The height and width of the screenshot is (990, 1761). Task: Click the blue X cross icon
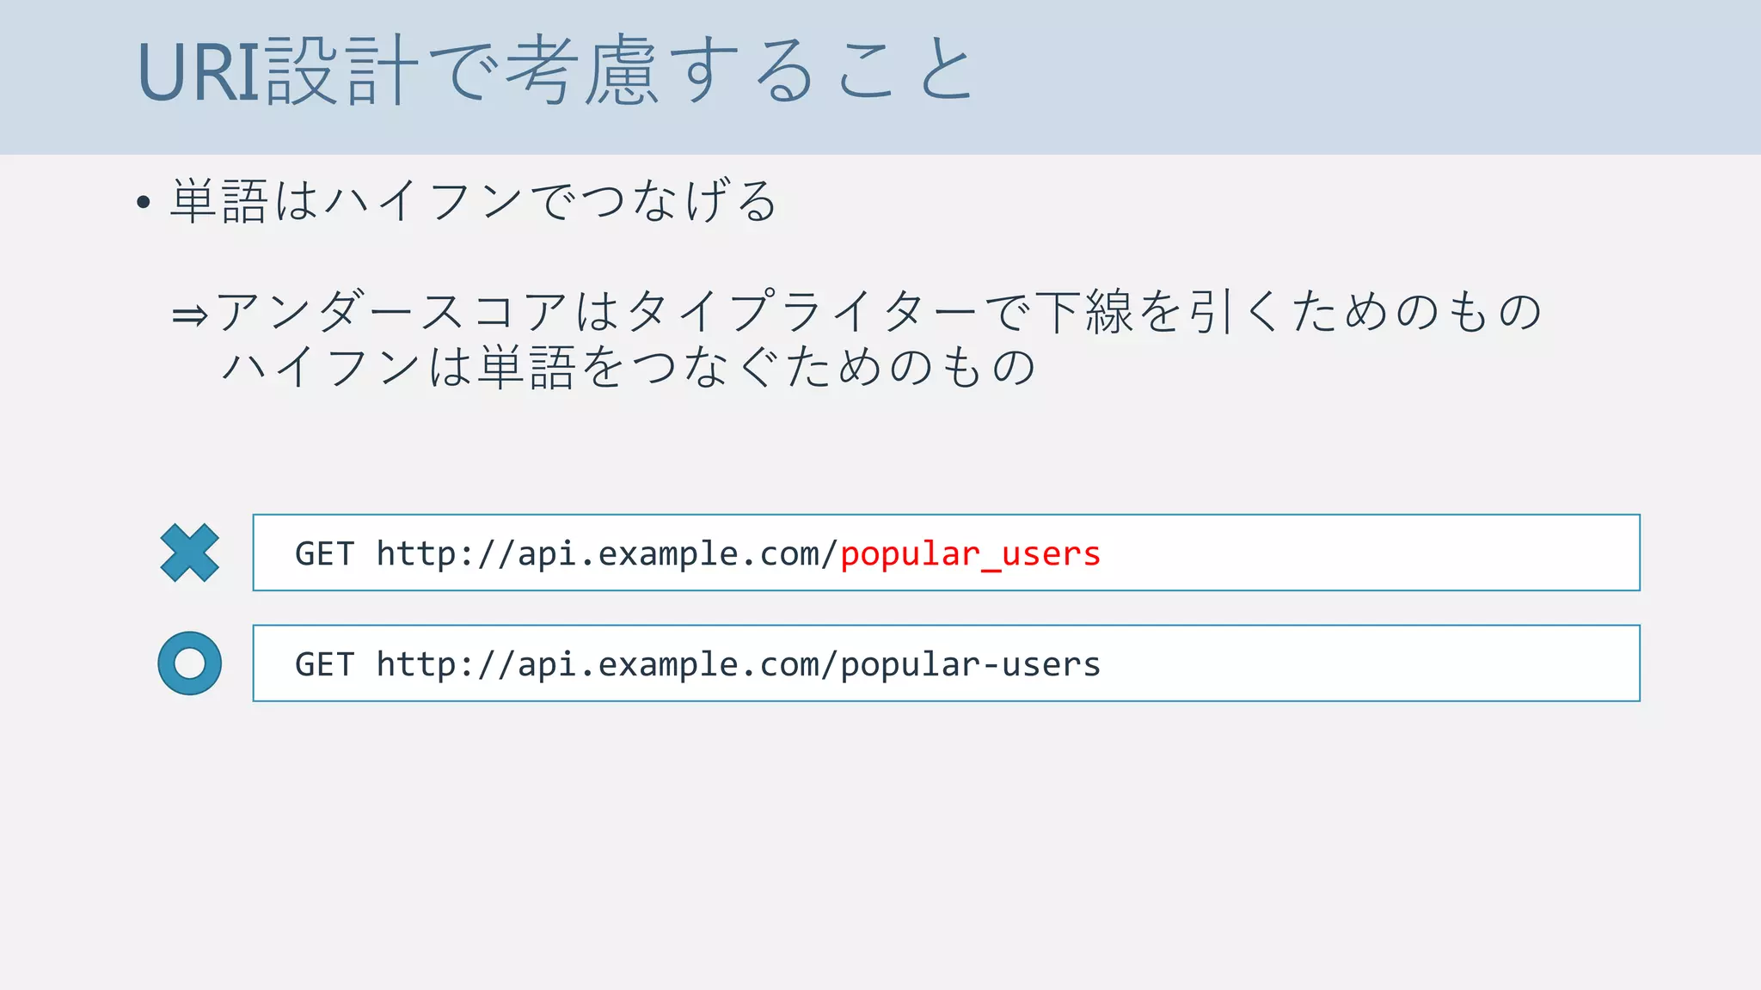pos(189,553)
